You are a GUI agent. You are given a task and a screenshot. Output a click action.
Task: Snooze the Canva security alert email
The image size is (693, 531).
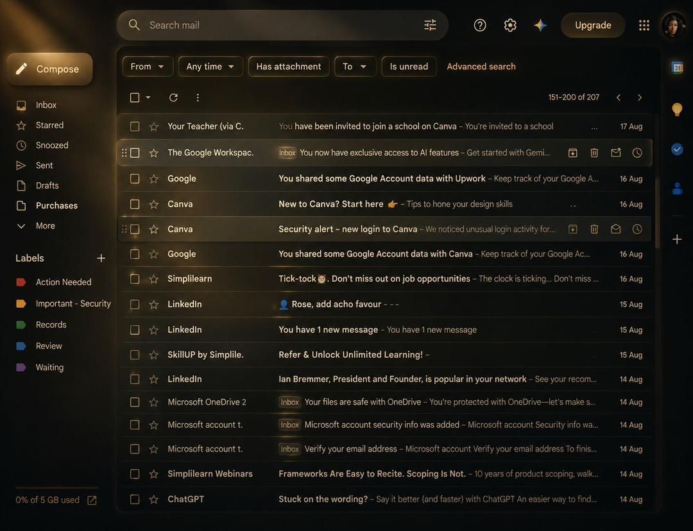[637, 230]
